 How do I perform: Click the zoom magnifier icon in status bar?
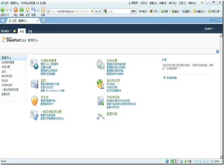[211, 161]
